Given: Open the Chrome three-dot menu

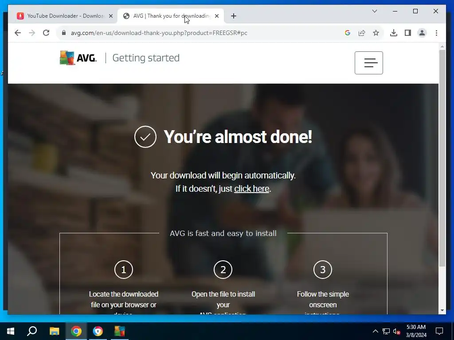Looking at the screenshot, I should pos(436,33).
